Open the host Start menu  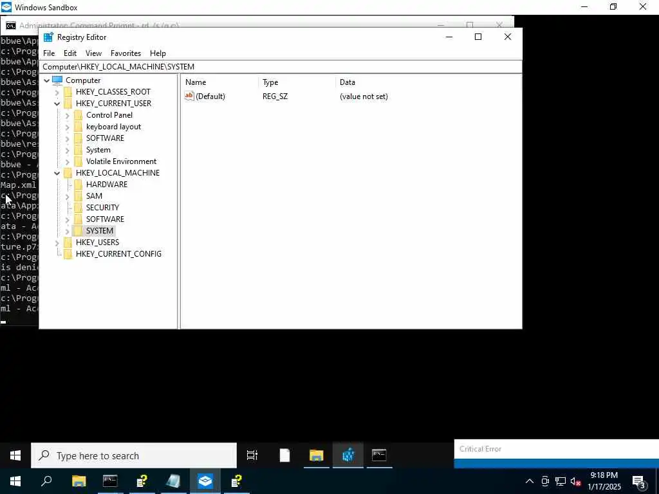pos(15,481)
